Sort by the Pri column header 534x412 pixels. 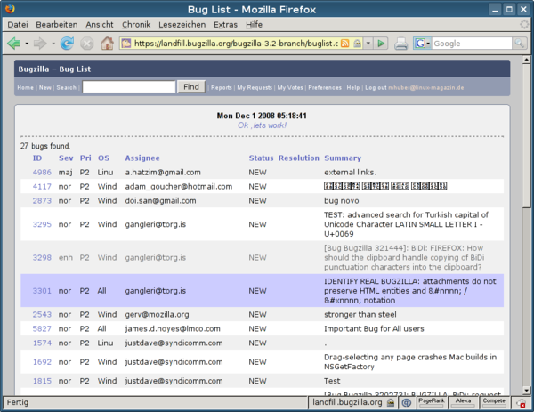85,158
